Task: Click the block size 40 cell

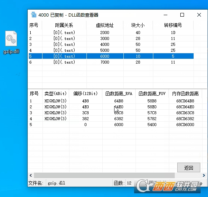Action: 138,33
